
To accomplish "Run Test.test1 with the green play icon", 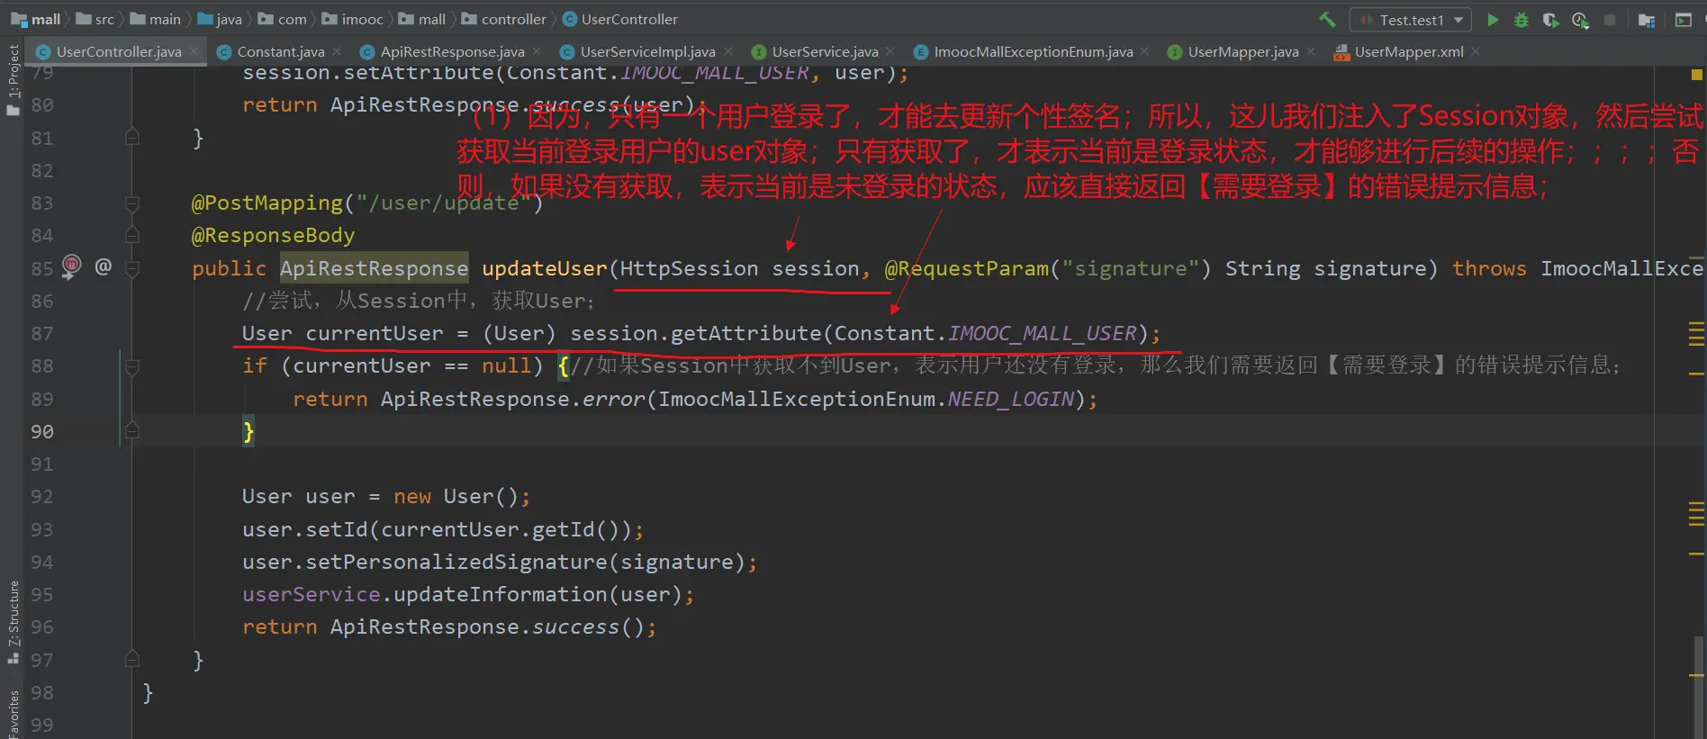I will (x=1493, y=20).
